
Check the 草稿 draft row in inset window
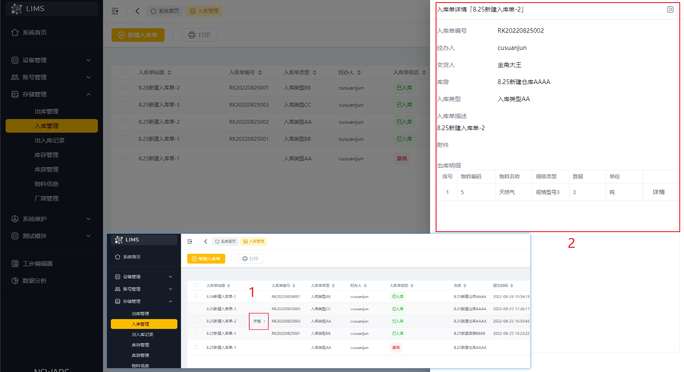point(196,347)
